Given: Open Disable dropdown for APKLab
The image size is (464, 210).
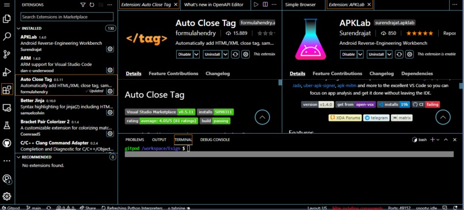Looking at the screenshot, I should point(360,55).
